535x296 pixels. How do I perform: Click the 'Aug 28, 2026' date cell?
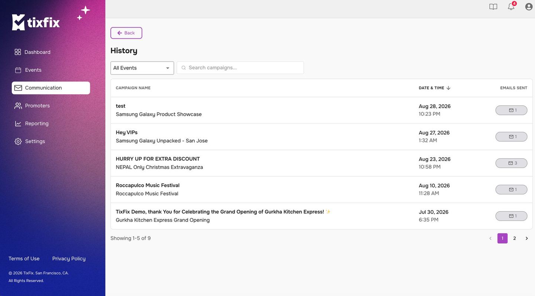tap(435, 106)
